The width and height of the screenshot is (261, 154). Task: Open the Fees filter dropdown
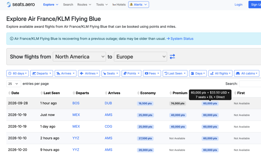pos(152,73)
